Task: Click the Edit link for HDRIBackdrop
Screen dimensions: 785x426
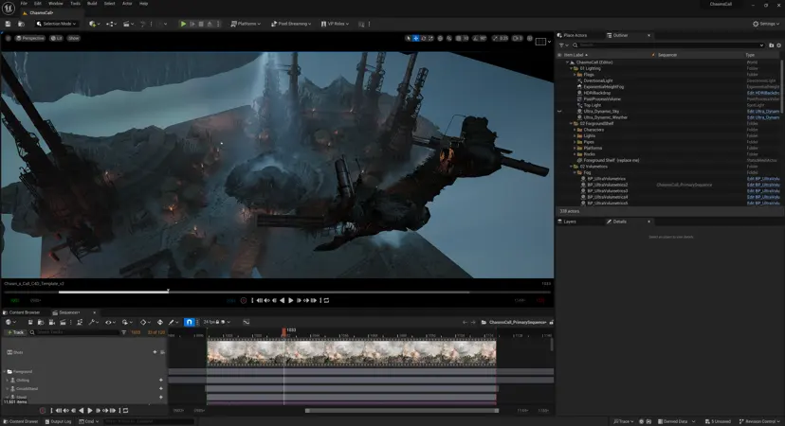Action: [763, 93]
